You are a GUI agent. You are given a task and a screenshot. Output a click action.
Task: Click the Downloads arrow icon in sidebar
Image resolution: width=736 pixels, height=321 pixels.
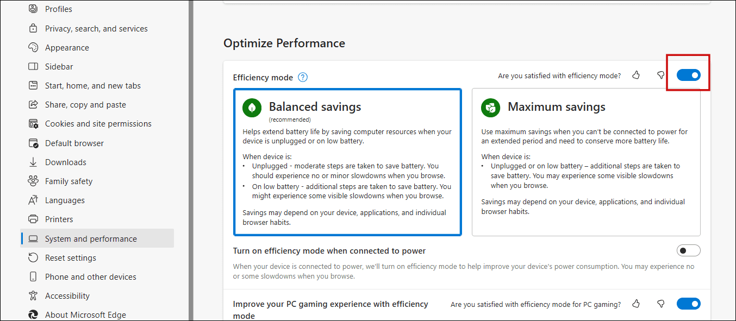coord(34,162)
